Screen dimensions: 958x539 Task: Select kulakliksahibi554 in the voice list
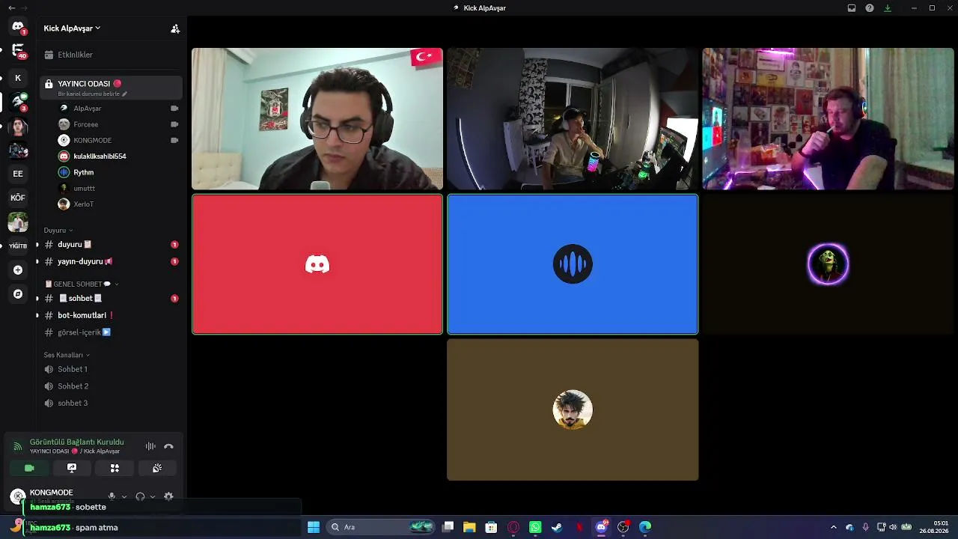click(x=118, y=156)
